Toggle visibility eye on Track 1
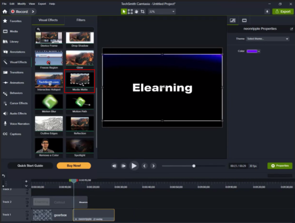The width and height of the screenshot is (295, 223). coord(27,212)
